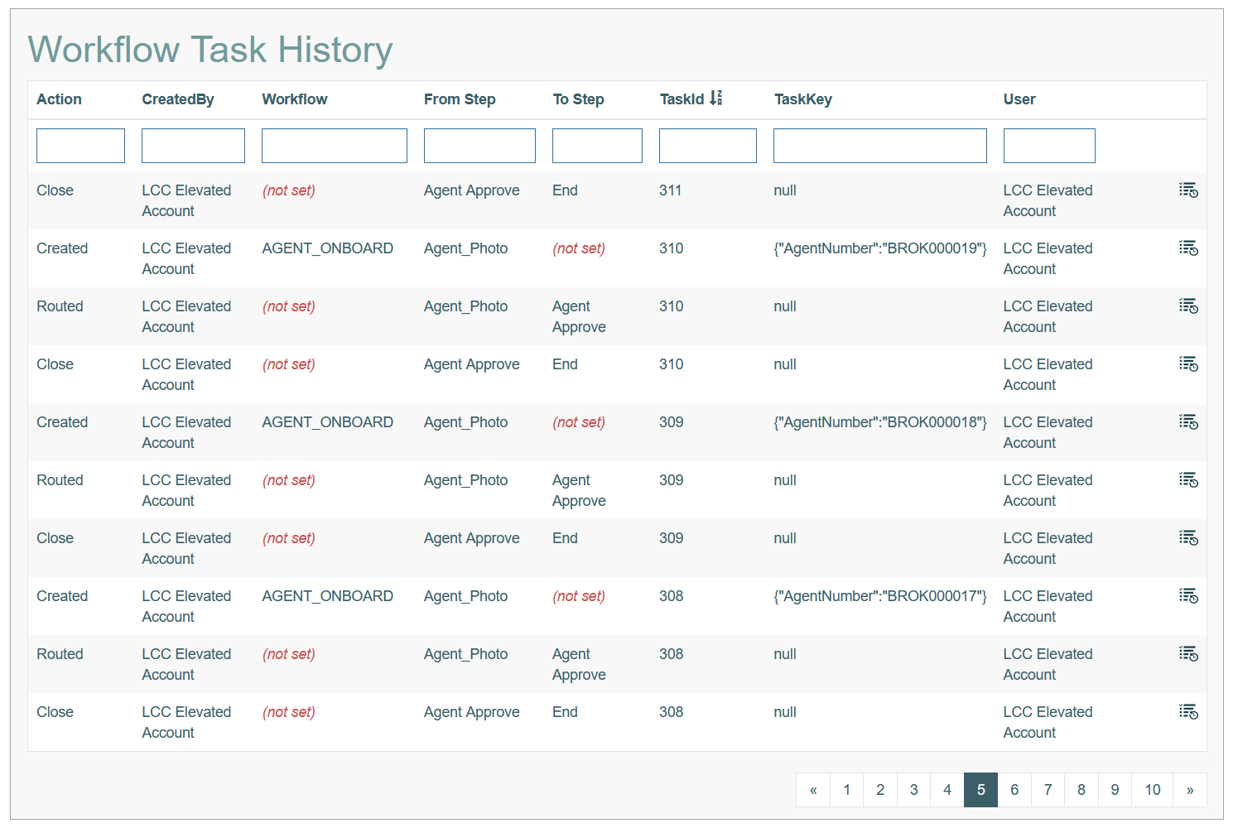This screenshot has width=1238, height=828.
Task: Open details icon for Close task 311 row
Action: (x=1188, y=190)
